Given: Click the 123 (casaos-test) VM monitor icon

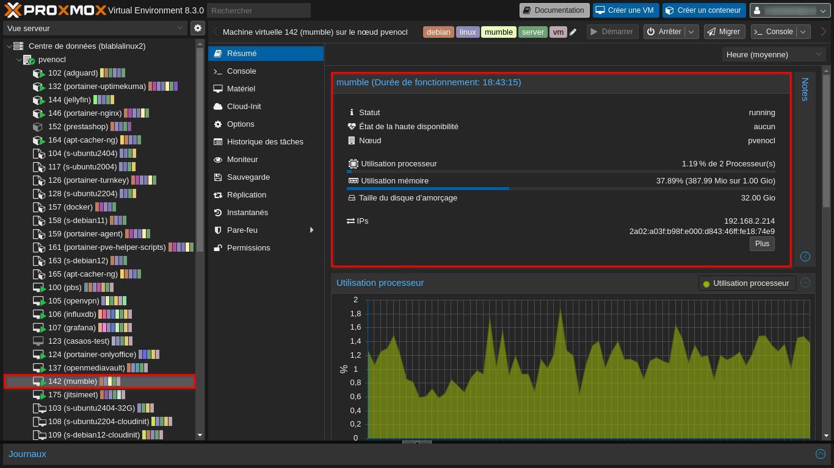Looking at the screenshot, I should (38, 341).
